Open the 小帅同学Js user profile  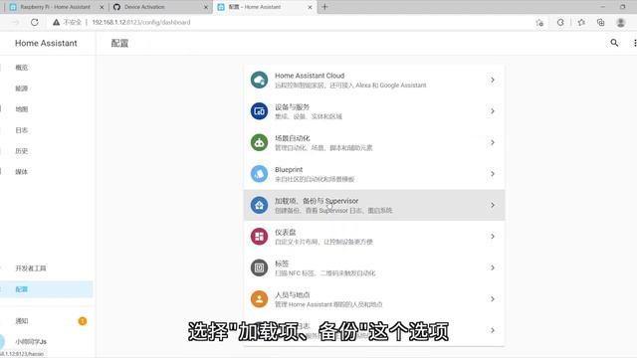click(x=31, y=342)
